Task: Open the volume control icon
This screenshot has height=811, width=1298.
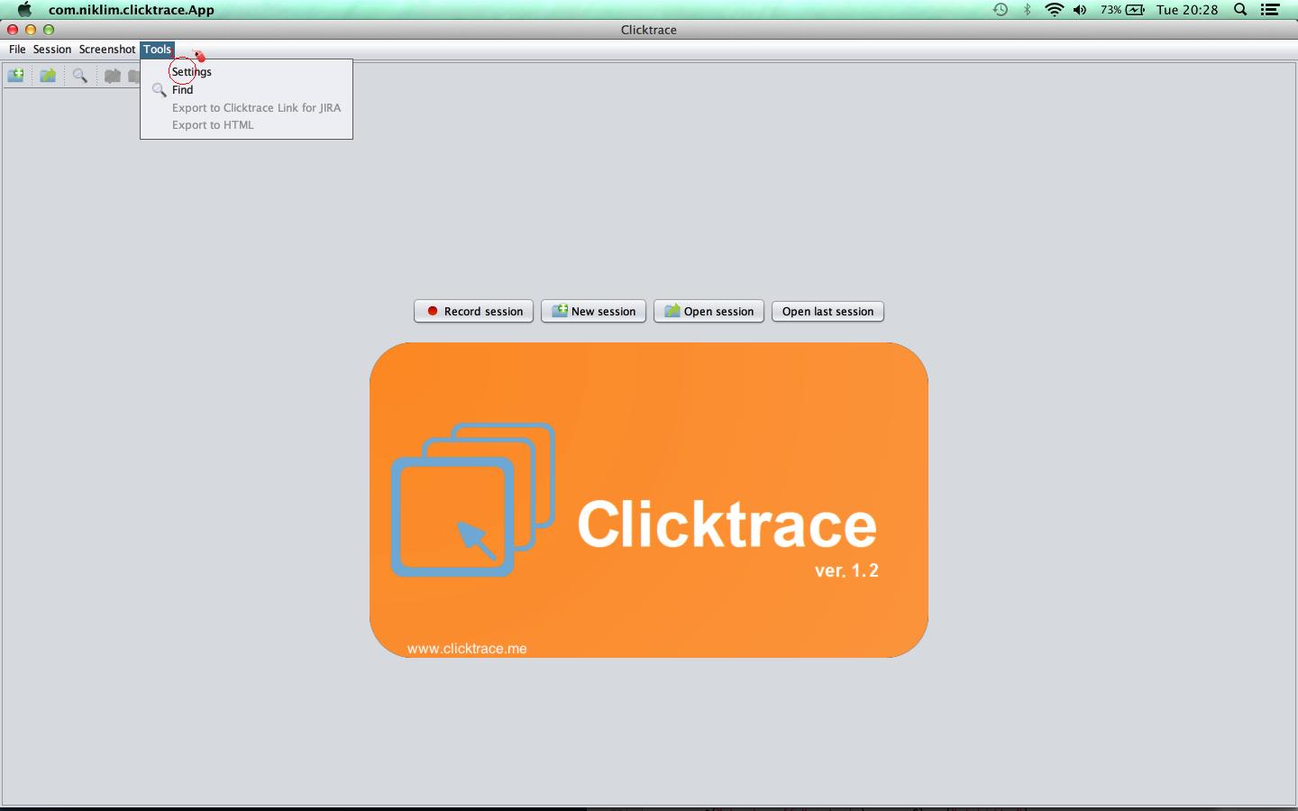Action: coord(1080,10)
